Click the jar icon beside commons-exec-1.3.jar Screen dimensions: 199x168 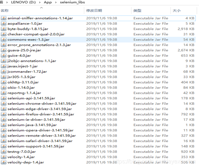[4, 39]
